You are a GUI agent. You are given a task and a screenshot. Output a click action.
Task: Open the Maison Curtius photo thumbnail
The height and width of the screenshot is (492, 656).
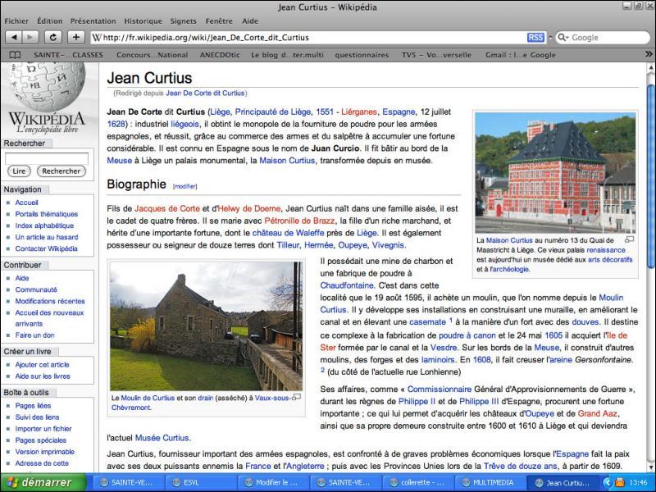tap(555, 173)
